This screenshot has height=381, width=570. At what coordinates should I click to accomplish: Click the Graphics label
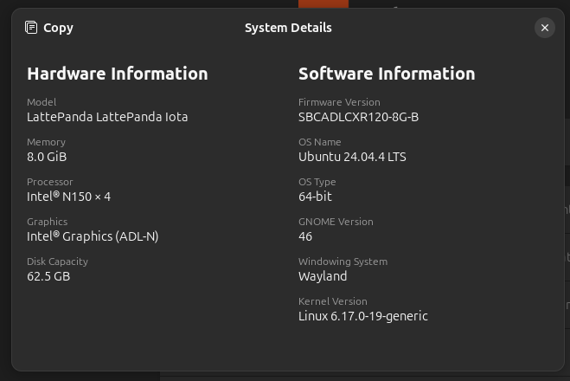48,222
